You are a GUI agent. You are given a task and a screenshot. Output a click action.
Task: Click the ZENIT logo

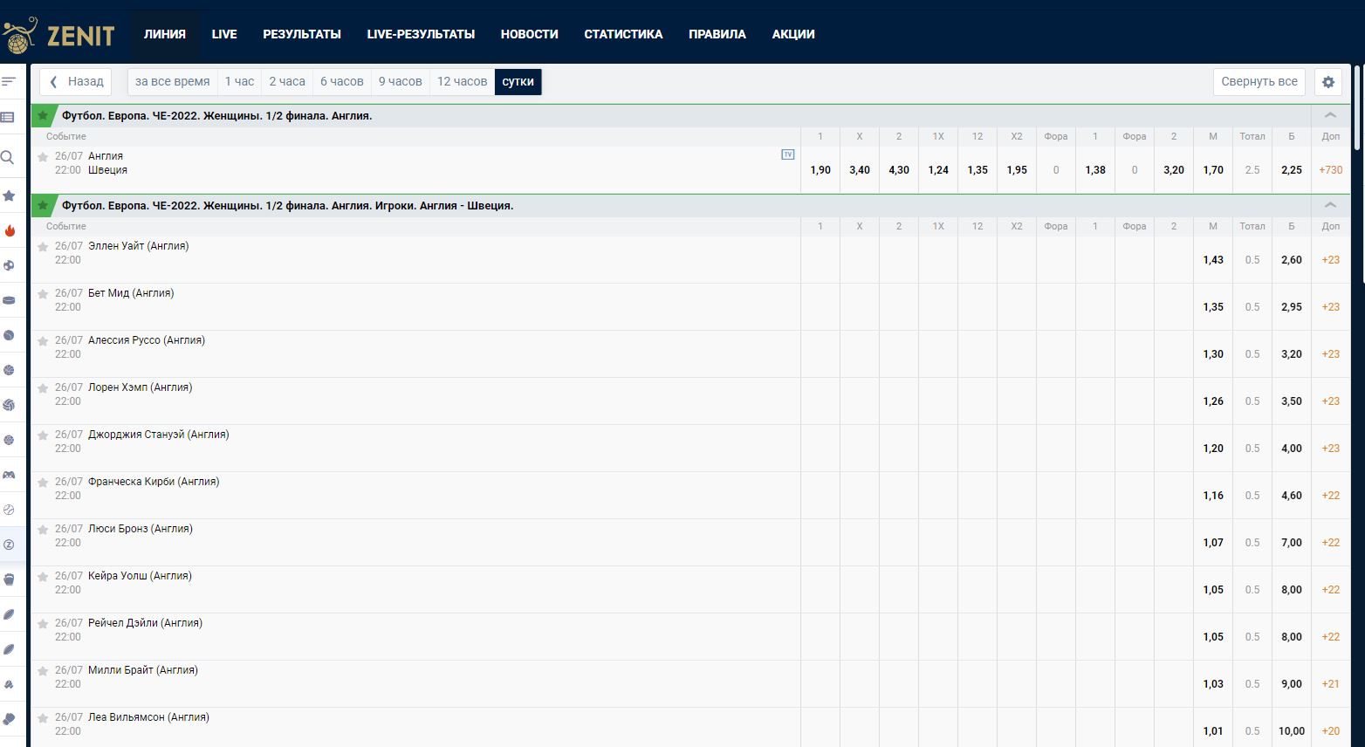click(59, 35)
